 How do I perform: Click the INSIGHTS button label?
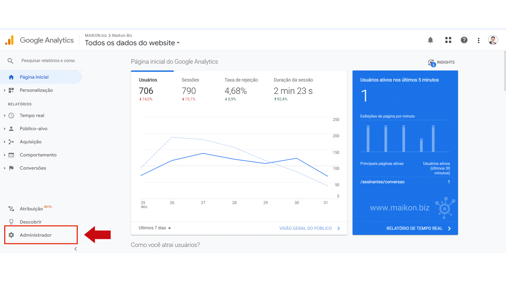446,62
